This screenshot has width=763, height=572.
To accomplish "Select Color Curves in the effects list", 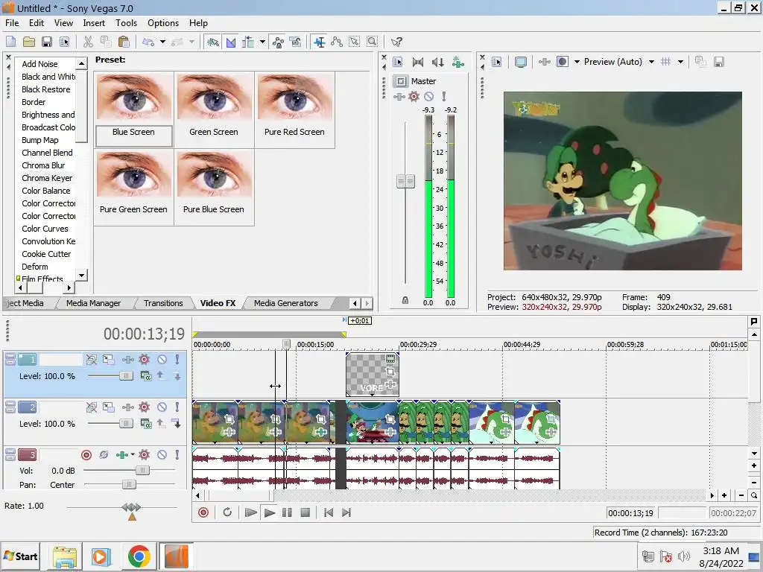I will [x=45, y=229].
